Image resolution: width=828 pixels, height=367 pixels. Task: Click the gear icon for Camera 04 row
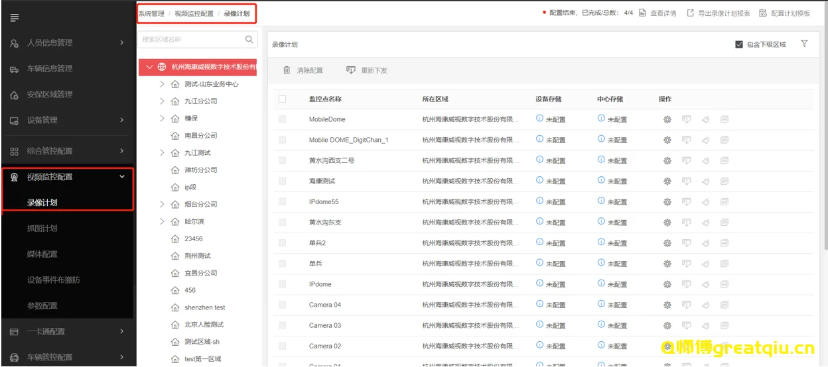pos(667,305)
